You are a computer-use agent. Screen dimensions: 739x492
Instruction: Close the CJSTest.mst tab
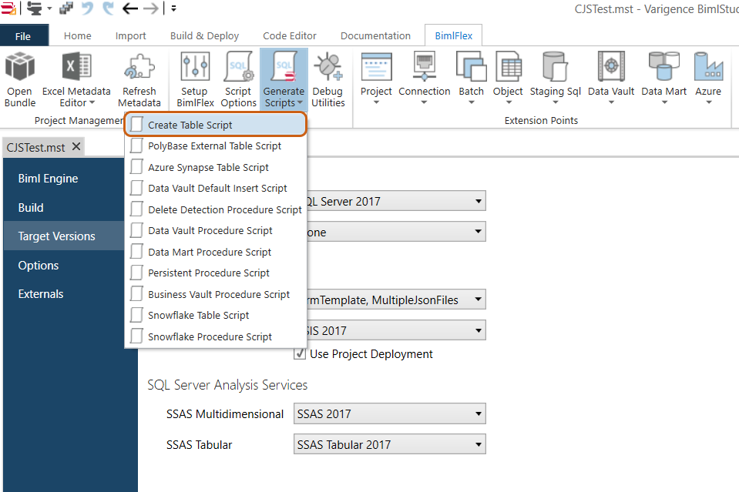point(76,147)
